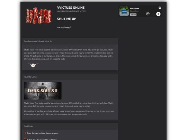
Task: Open the Flat Earth album cover thumbnail
Action: [x=124, y=11]
